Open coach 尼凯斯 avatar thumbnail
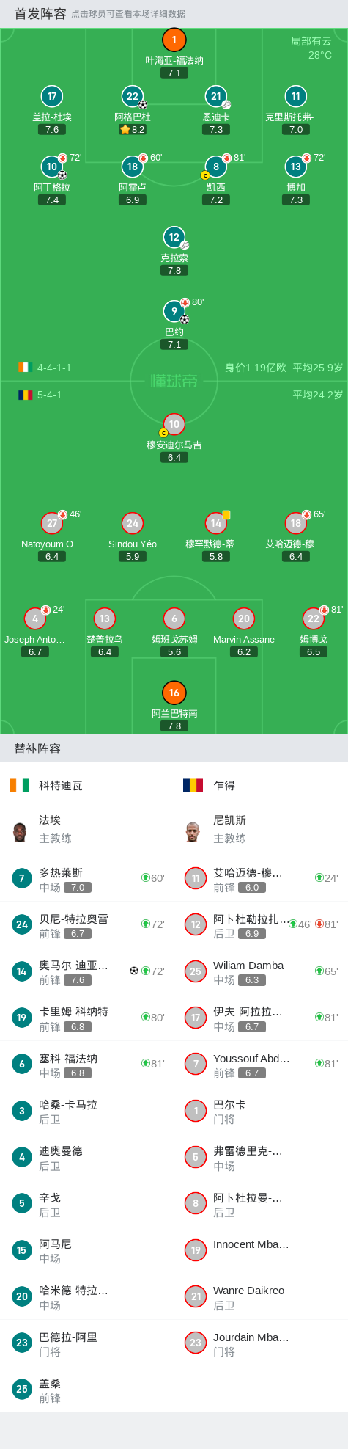This screenshot has height=1449, width=348. [193, 831]
